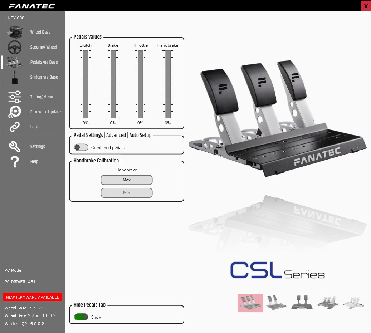Click the CSL Series logo
Screen dimensions: 371x333
[277, 270]
